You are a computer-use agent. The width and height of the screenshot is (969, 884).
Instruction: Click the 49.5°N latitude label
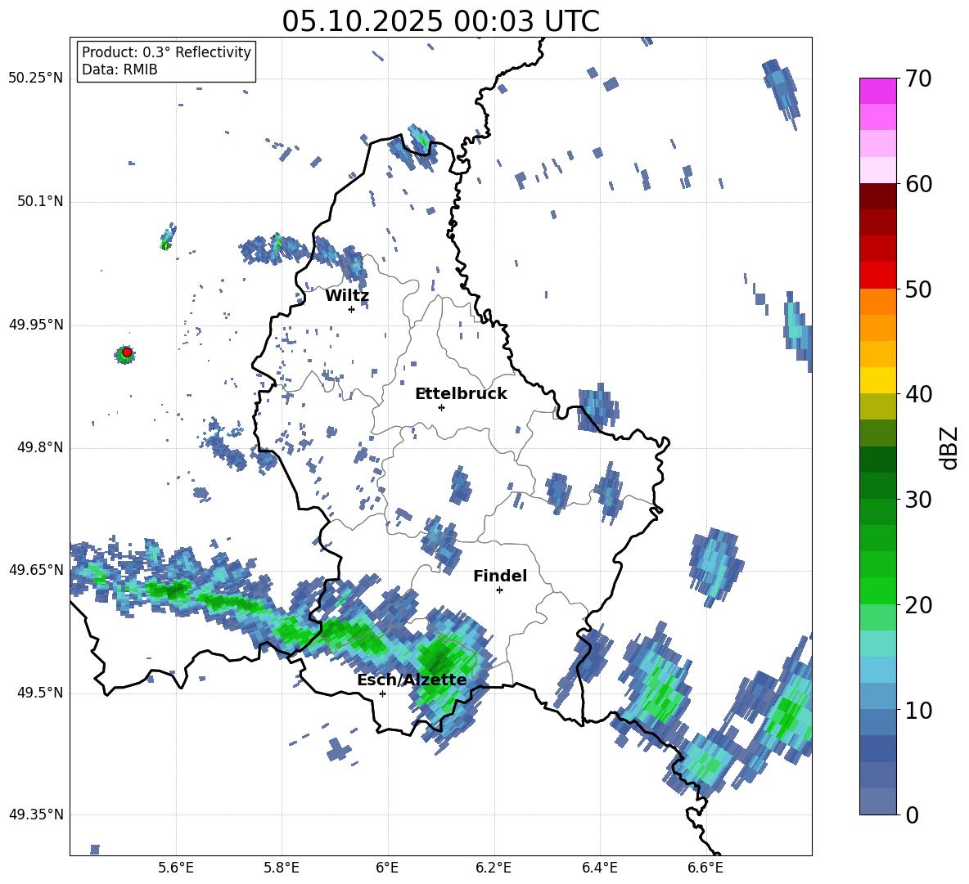tap(39, 693)
